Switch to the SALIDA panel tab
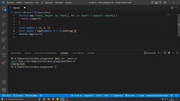Screen dimensions: 180x101 point(28,53)
